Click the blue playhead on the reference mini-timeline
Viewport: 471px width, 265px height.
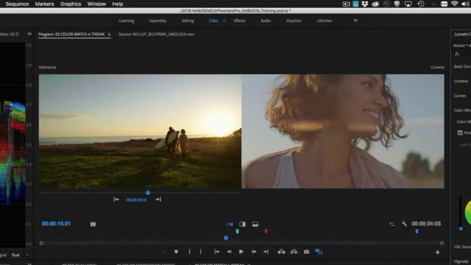click(x=148, y=192)
